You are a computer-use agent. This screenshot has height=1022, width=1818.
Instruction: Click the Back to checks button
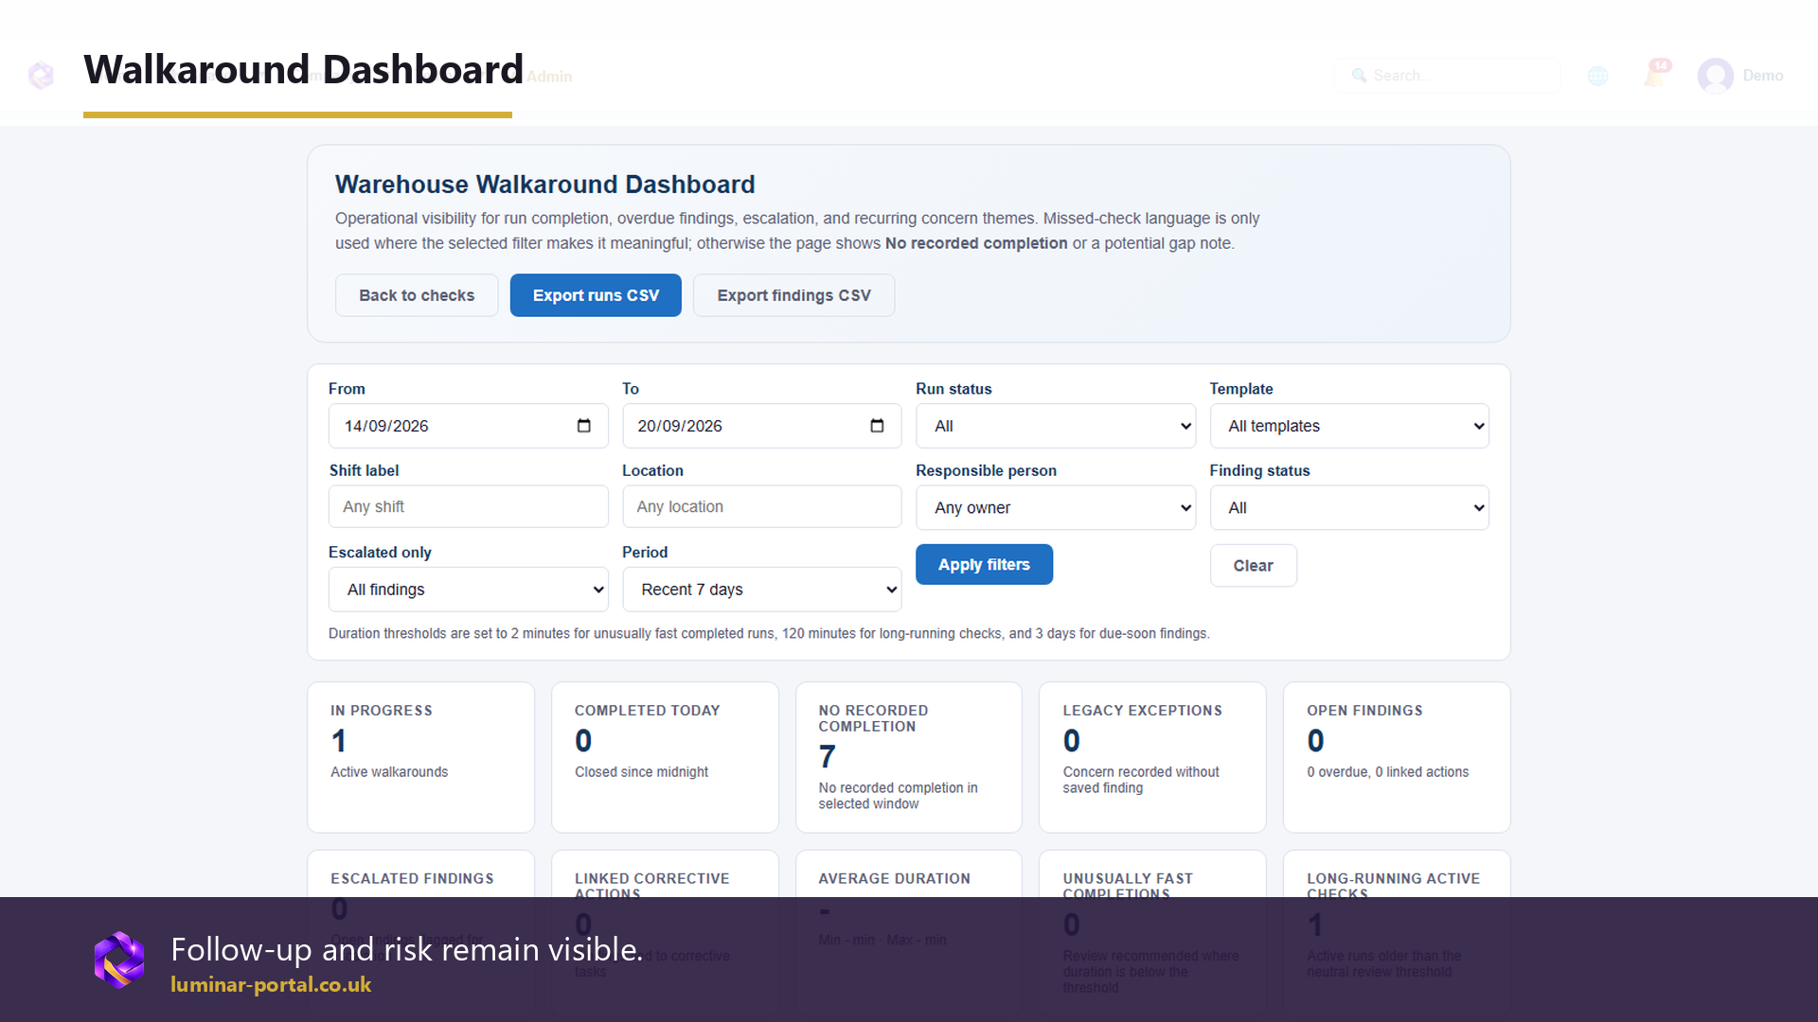[x=417, y=295]
